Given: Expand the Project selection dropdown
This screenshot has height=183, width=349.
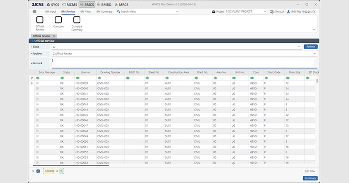Looking at the screenshot, I should 265,11.
